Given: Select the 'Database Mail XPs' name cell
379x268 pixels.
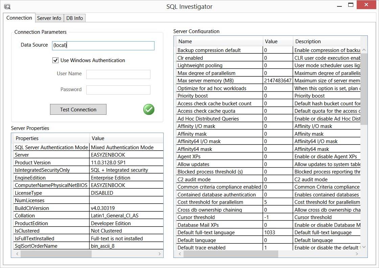Looking at the screenshot, I should tap(219, 225).
